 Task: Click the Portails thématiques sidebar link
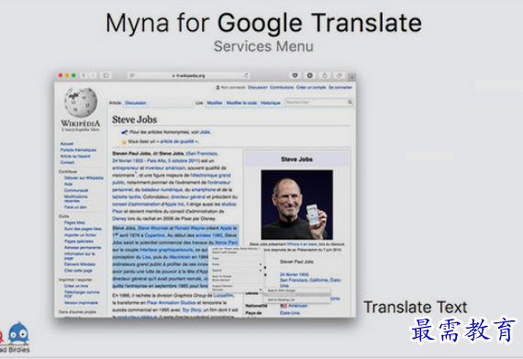[78, 151]
